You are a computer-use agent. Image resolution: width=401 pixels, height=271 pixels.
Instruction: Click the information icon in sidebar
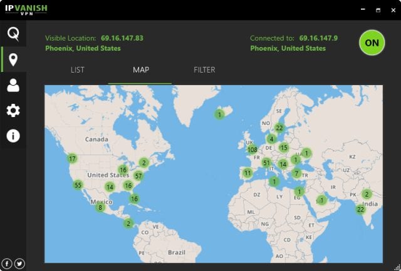pos(13,135)
